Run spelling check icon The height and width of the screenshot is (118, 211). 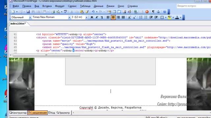(x=65, y=12)
